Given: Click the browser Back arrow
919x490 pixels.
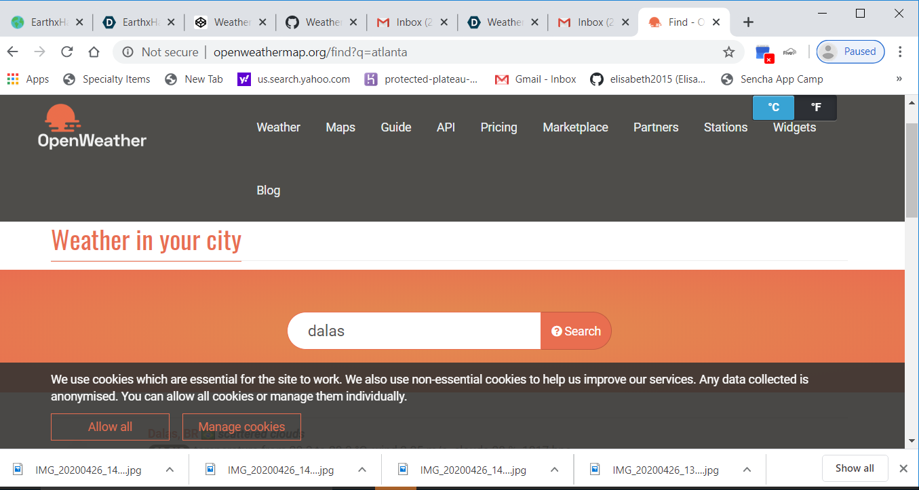Looking at the screenshot, I should point(13,52).
